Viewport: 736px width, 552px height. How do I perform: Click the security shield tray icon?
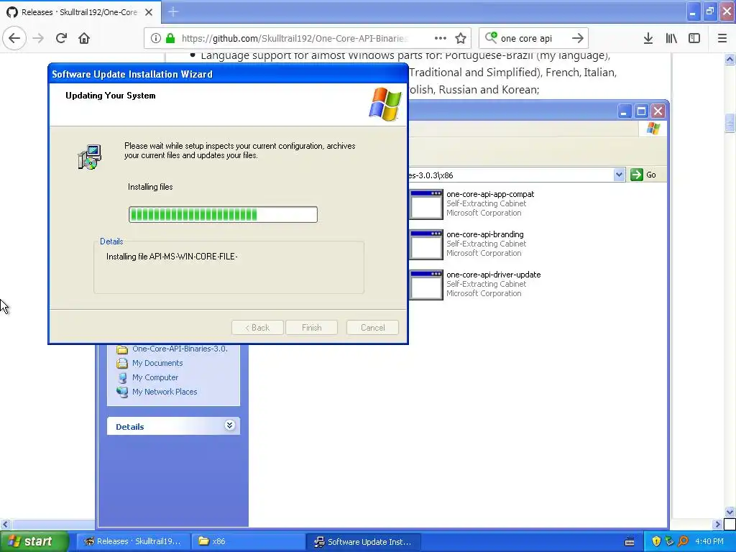[x=656, y=541]
